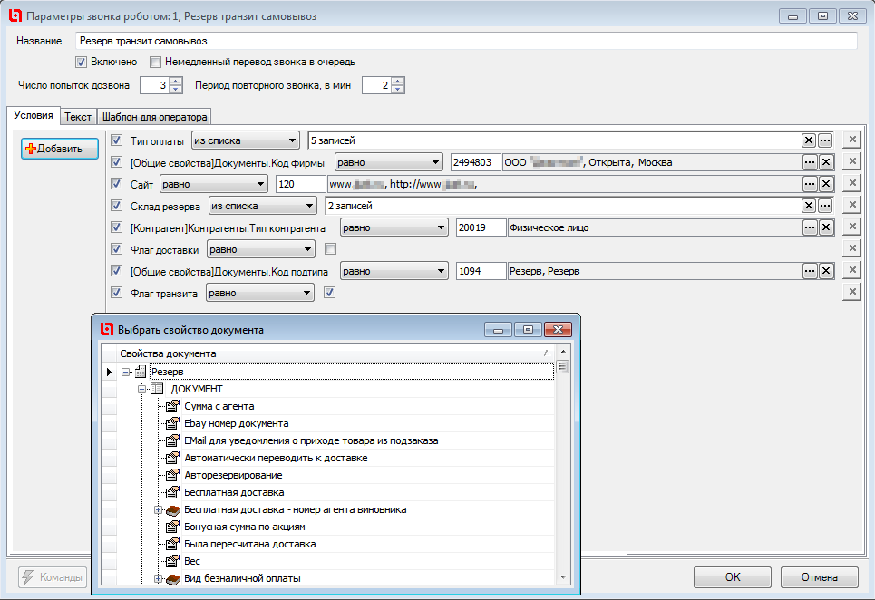Viewport: 875px width, 600px height.
Task: Switch to the Текст tab
Action: (78, 117)
